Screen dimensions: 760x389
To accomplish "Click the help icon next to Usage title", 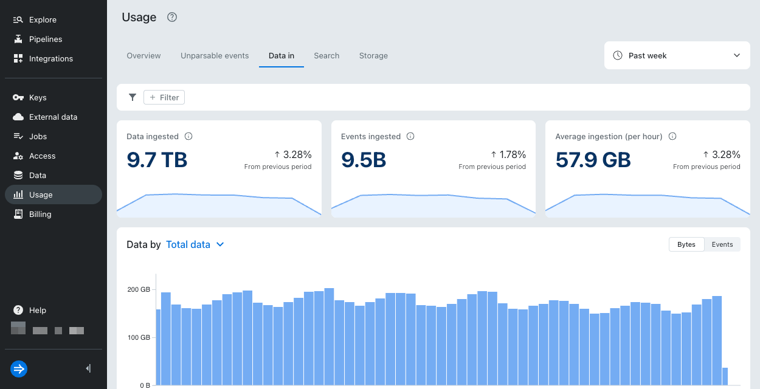I will click(x=172, y=17).
